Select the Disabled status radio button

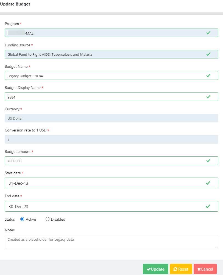[x=47, y=219]
